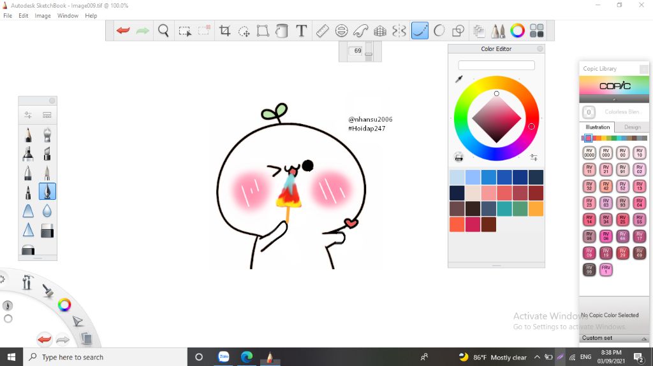653x366 pixels.
Task: Click the green Redo arrow in top toolbar
Action: [x=142, y=31]
